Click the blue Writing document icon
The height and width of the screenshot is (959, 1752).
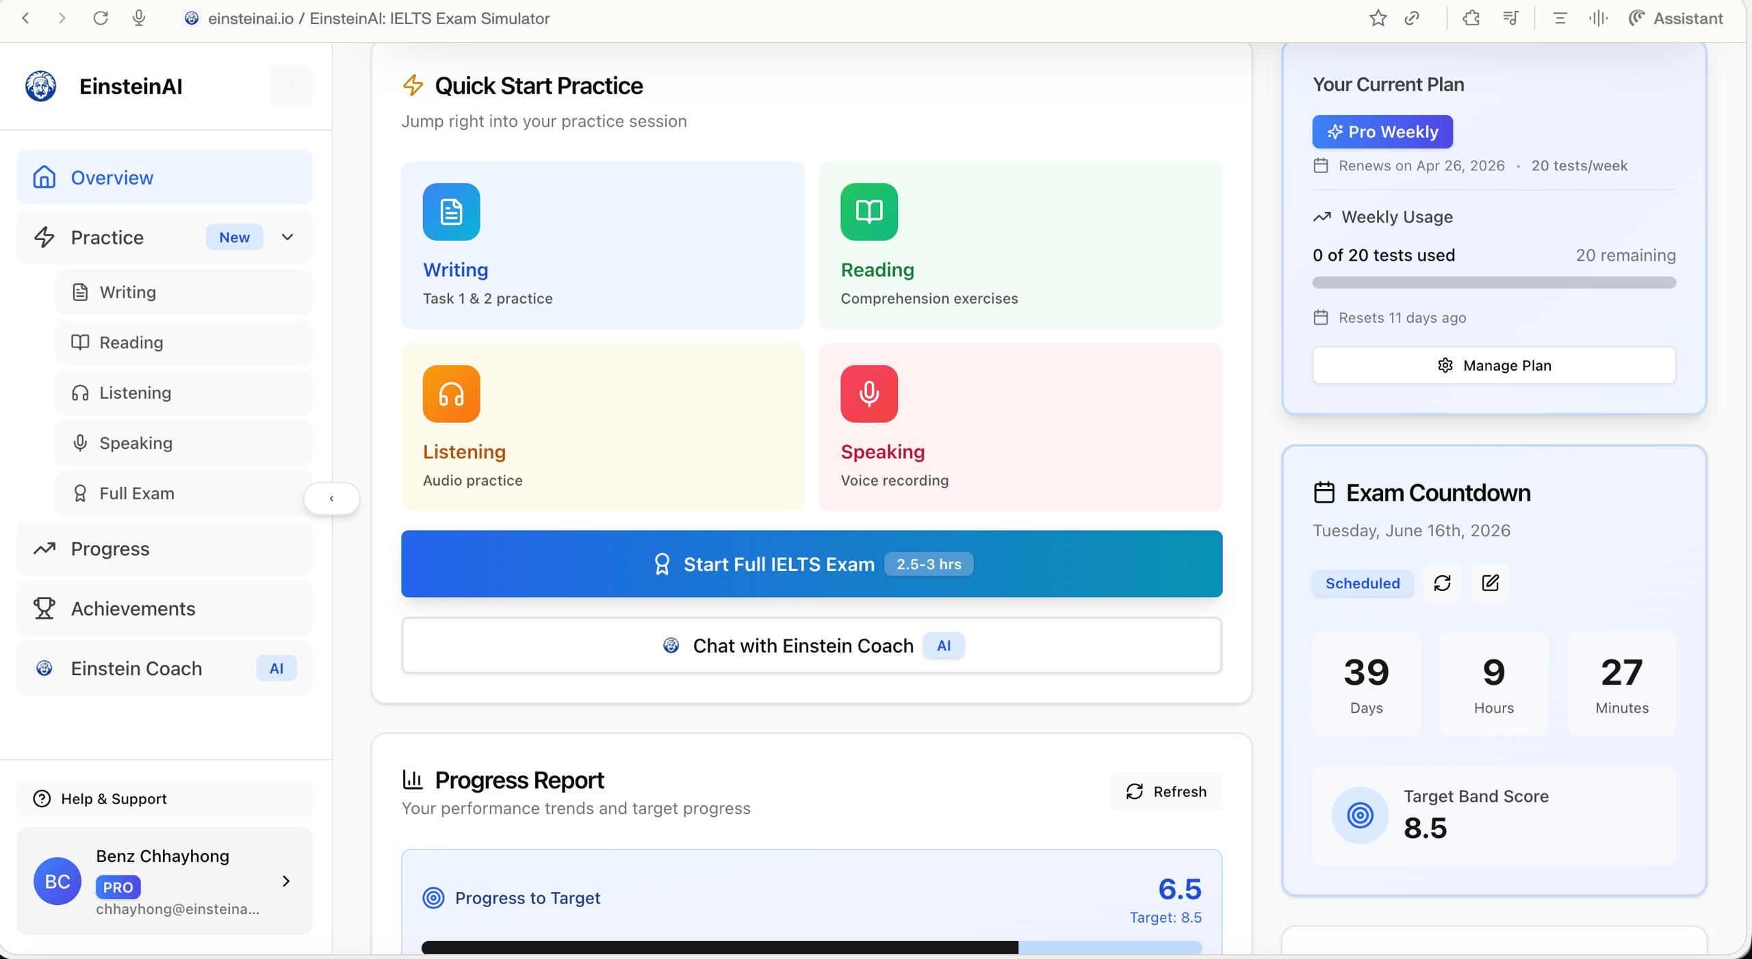pos(452,211)
